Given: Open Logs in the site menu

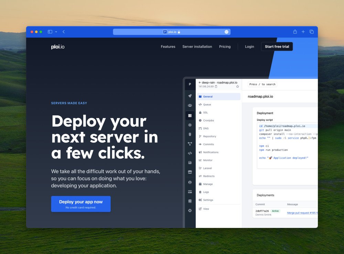Looking at the screenshot, I should 219,192.
